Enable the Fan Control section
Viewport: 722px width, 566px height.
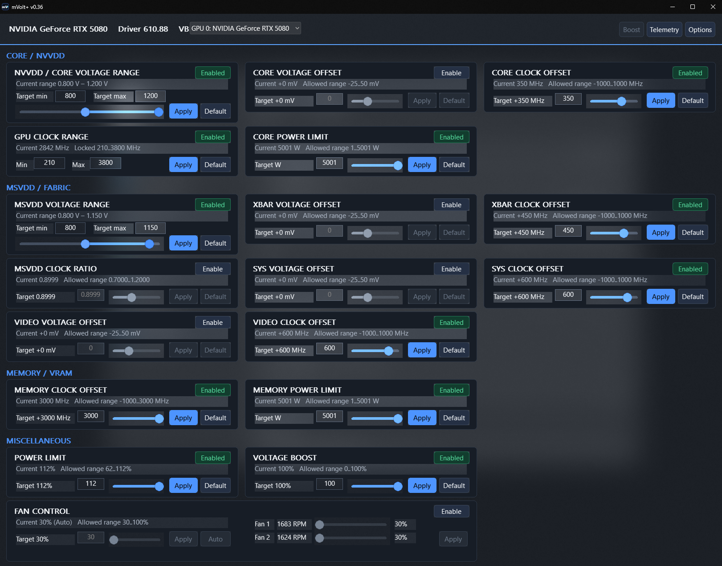coord(451,512)
